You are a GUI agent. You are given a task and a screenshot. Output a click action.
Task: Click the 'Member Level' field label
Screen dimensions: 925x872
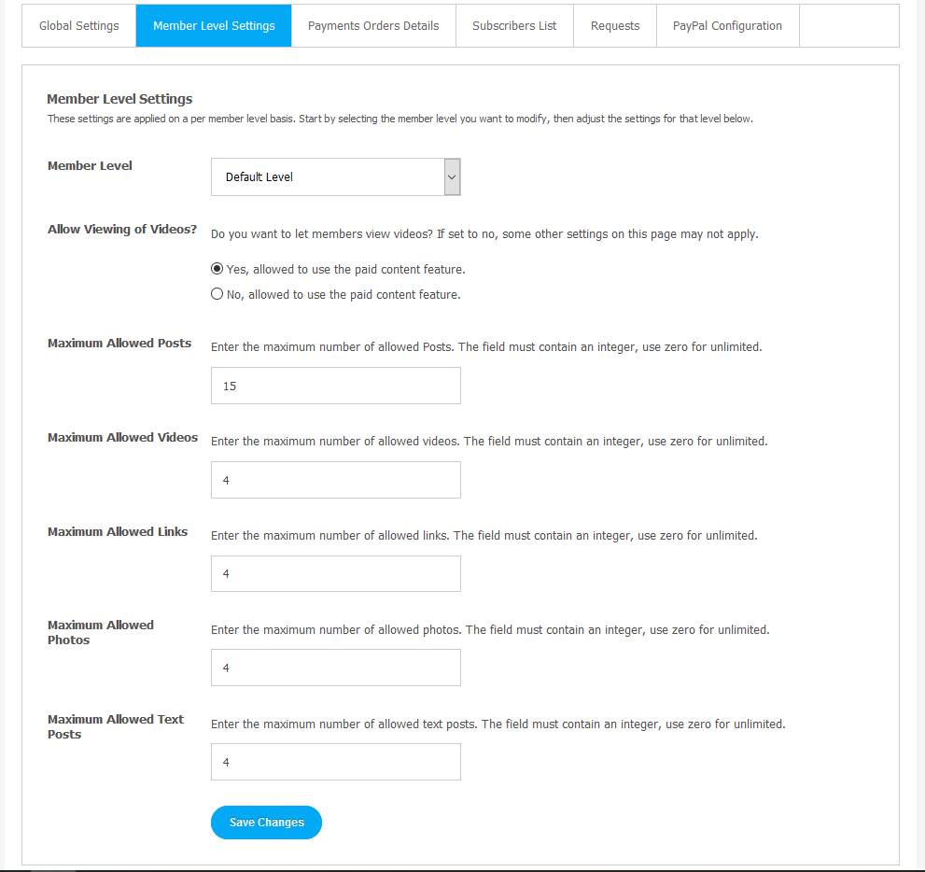tap(90, 166)
